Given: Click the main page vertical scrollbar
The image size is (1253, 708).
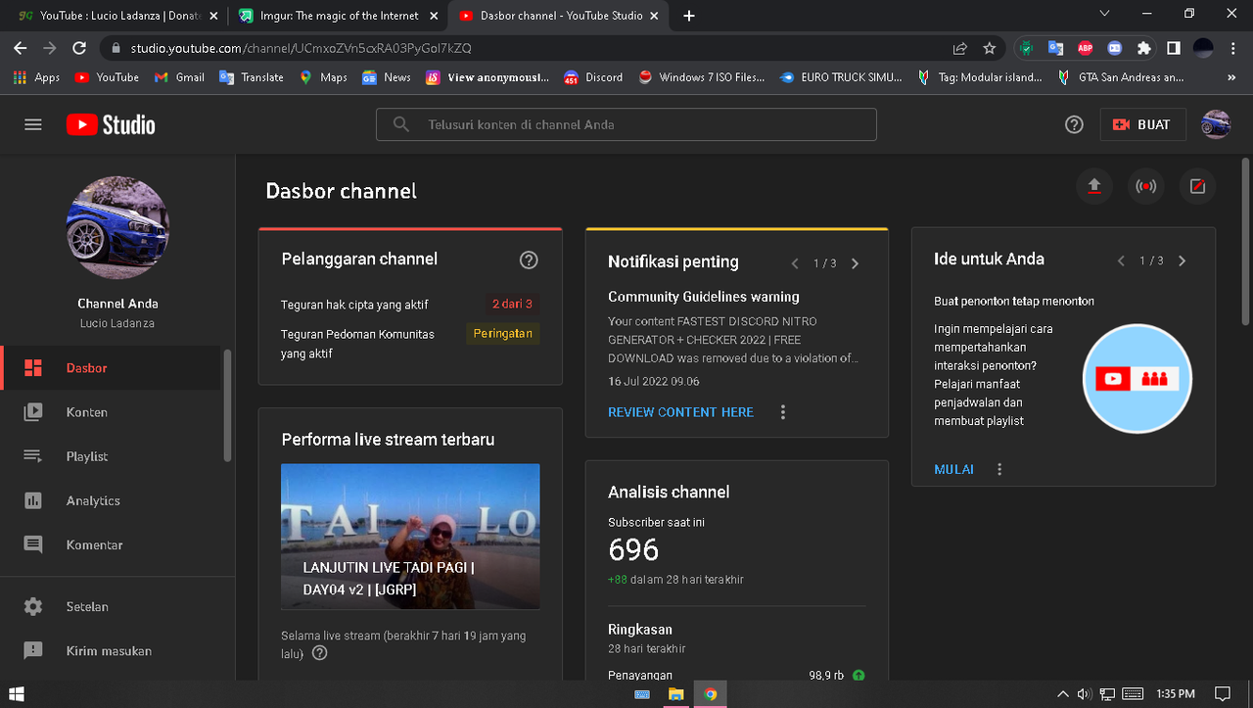Looking at the screenshot, I should pos(1245,241).
